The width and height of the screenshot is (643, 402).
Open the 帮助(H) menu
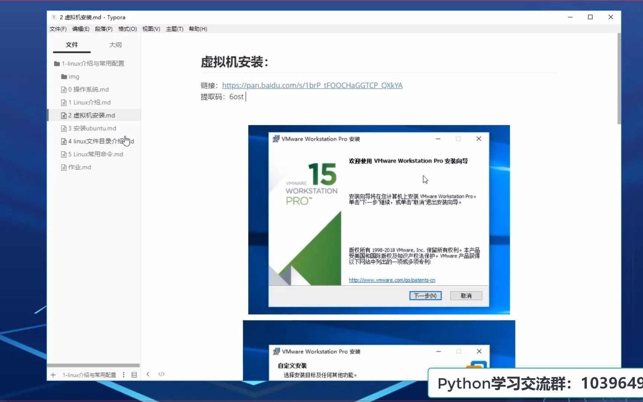tap(198, 29)
